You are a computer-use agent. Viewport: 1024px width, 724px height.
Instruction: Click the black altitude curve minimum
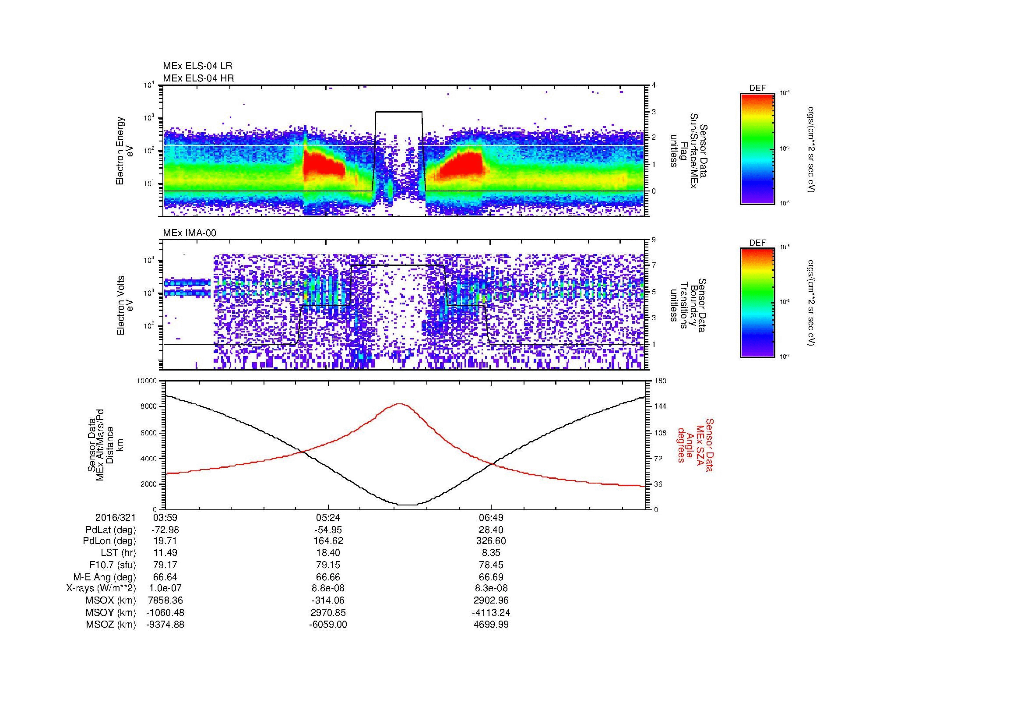click(x=407, y=505)
